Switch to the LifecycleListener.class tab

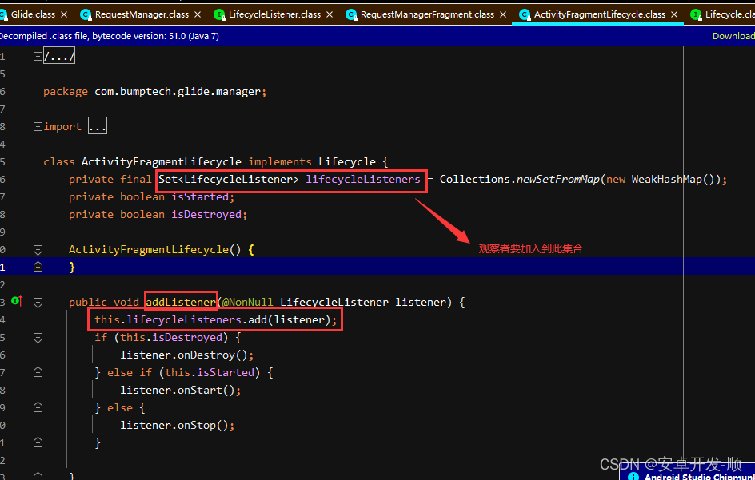tap(274, 14)
